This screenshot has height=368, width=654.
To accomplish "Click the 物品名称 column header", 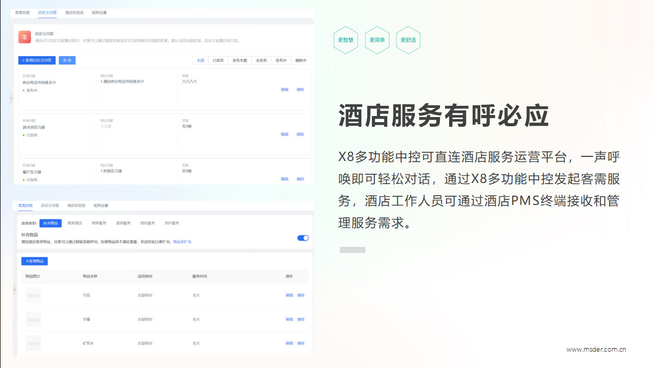I will tap(90, 277).
